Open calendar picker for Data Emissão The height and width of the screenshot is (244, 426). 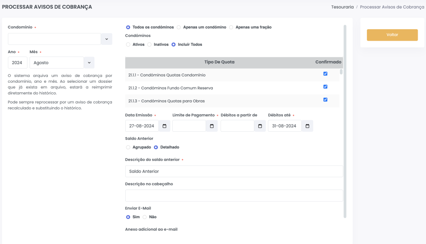point(164,126)
